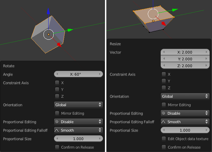Image resolution: width=212 pixels, height=152 pixels.
Task: Click green Y-axis arrow in Rotate viewport
Action: [70, 30]
